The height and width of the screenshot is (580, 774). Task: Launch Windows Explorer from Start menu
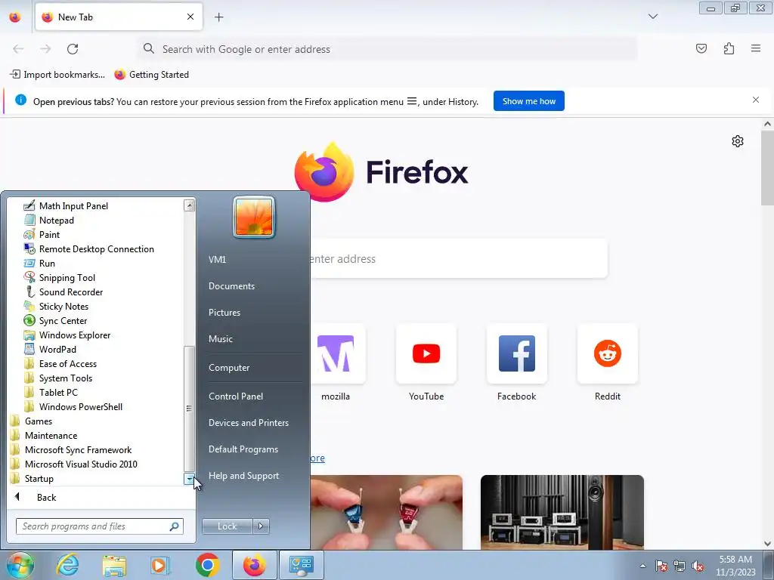tap(74, 335)
